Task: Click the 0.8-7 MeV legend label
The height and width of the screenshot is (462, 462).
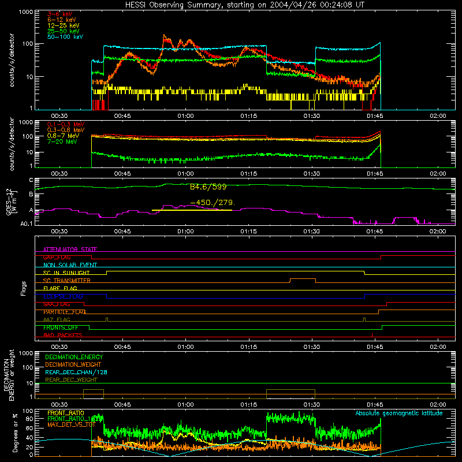Action: (x=63, y=136)
